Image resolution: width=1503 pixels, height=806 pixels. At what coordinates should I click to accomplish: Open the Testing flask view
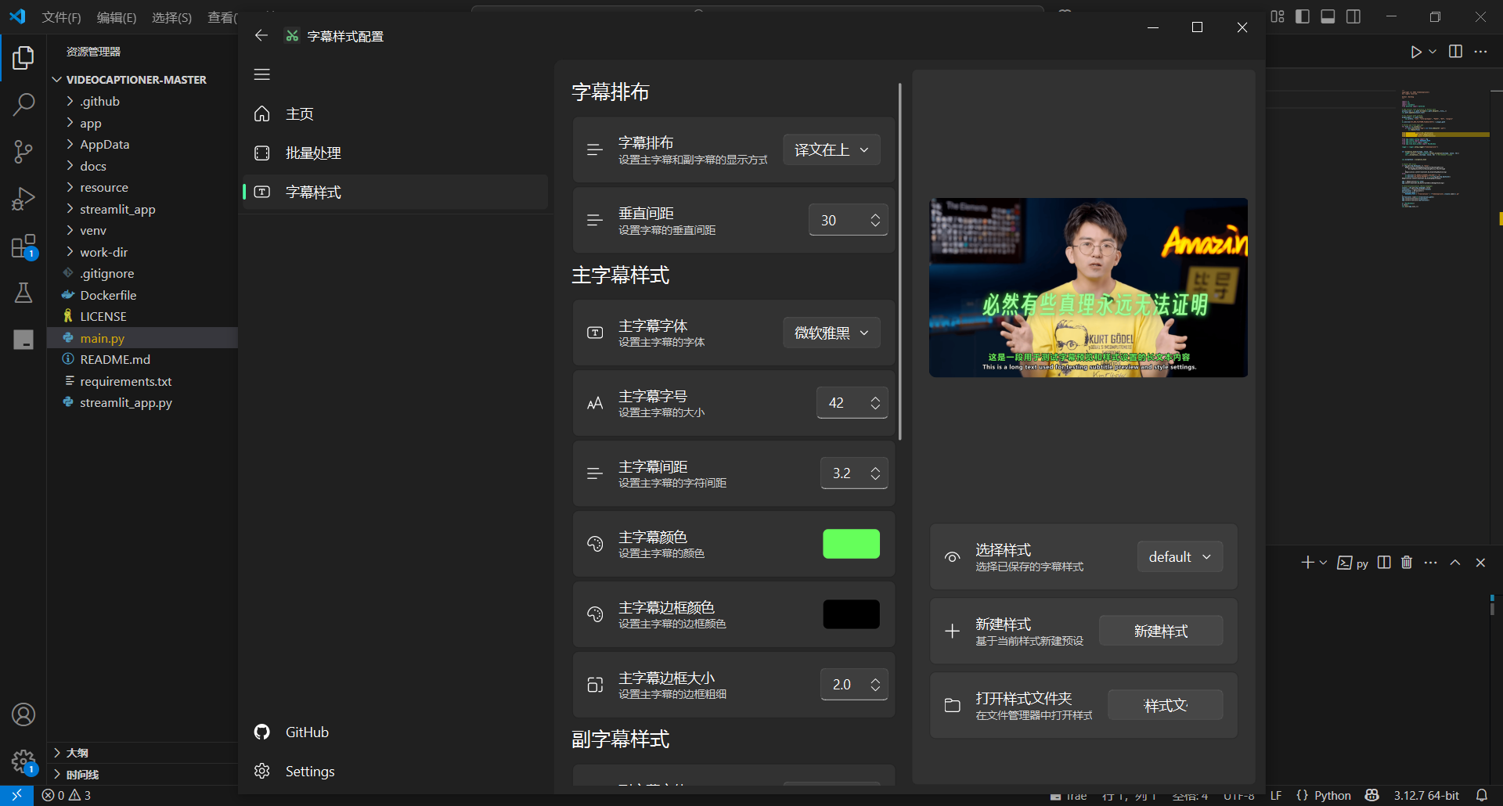click(x=23, y=292)
